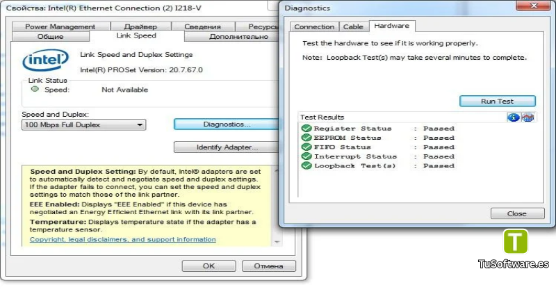
Task: Open the copyright and support information link
Action: [x=123, y=239]
